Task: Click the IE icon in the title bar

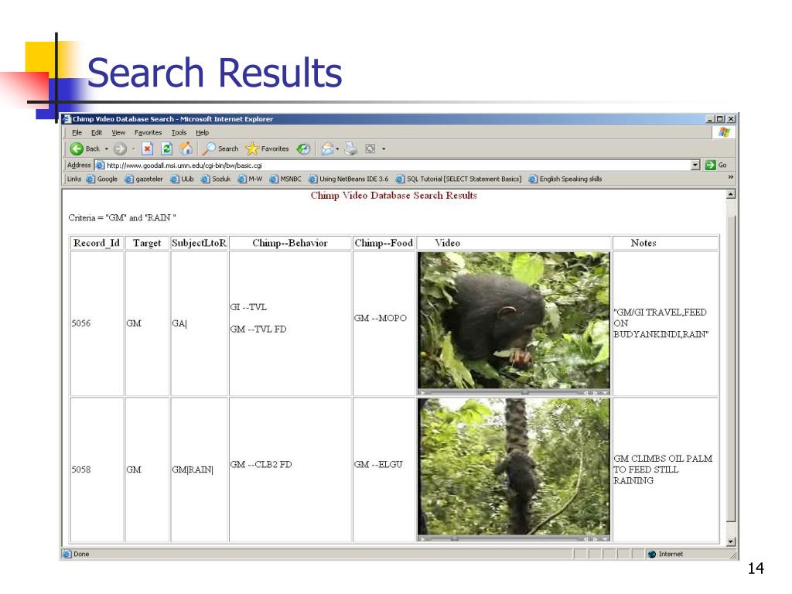Action: pyautogui.click(x=67, y=119)
